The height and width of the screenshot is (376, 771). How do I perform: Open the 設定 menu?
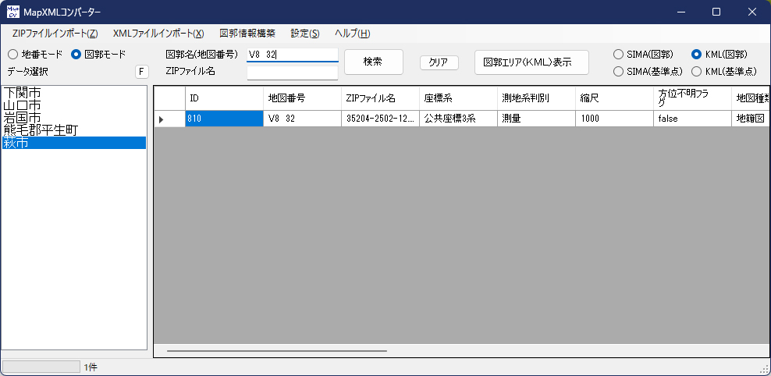(x=304, y=34)
